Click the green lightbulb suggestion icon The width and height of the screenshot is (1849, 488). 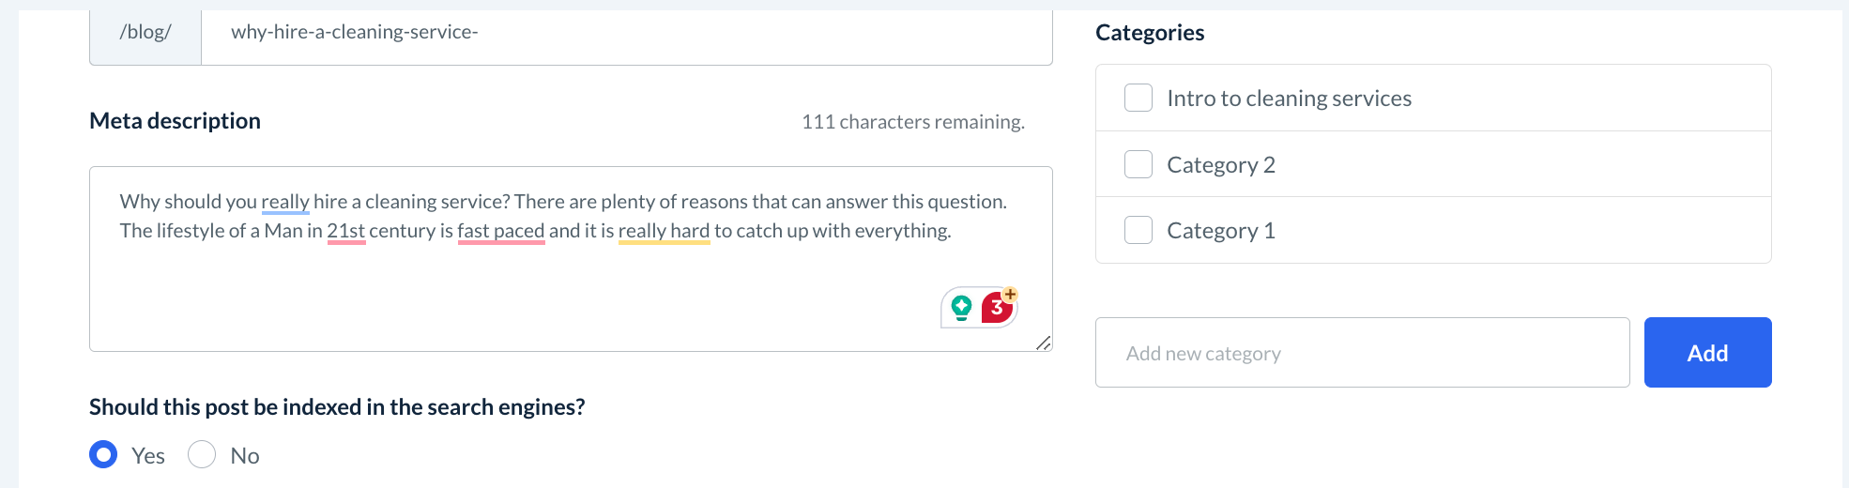(x=961, y=307)
